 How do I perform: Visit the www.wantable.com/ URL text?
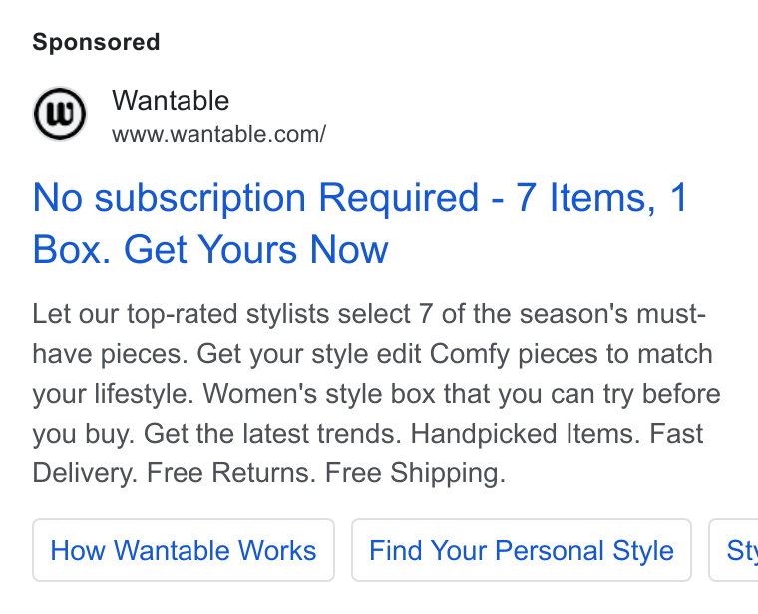219,134
